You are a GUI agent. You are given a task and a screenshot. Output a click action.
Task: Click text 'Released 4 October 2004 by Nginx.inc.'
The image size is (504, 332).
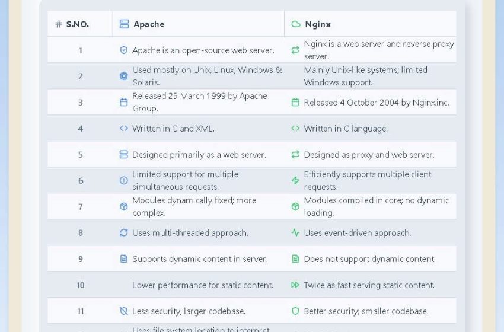click(377, 103)
